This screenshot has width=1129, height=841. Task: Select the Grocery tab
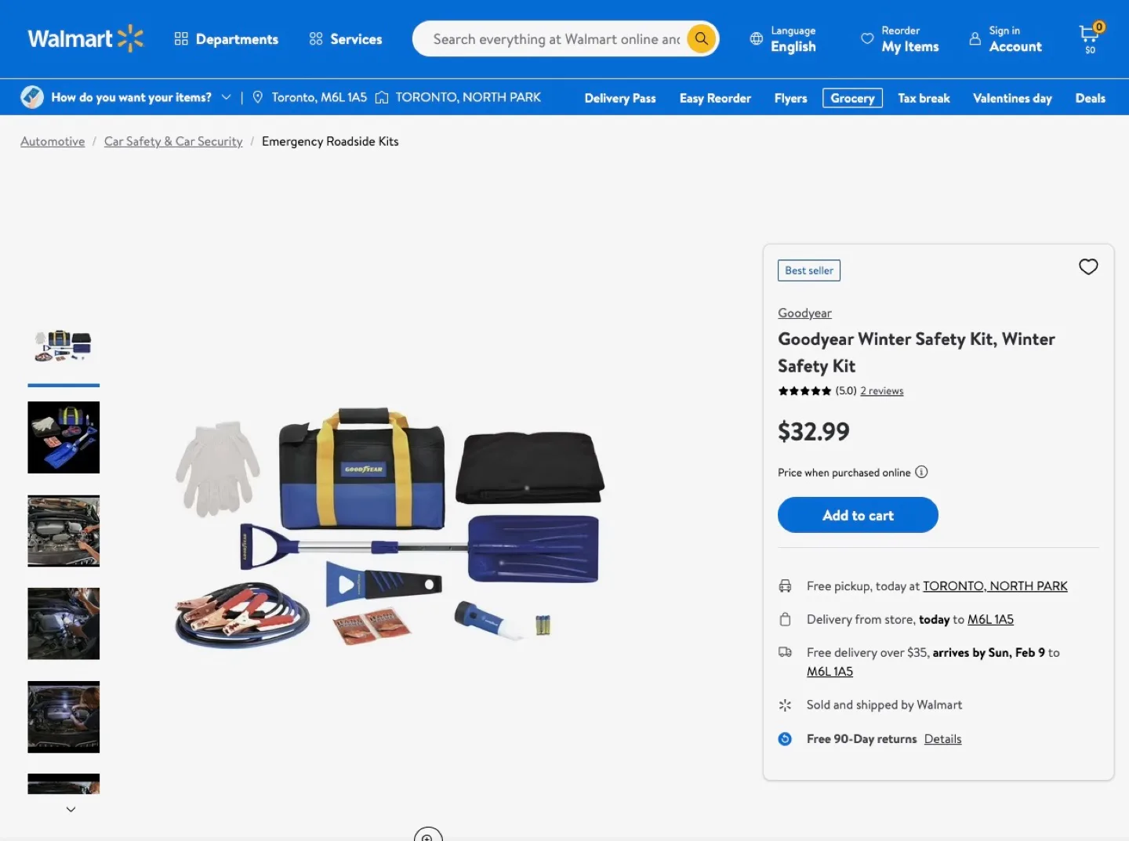point(852,98)
